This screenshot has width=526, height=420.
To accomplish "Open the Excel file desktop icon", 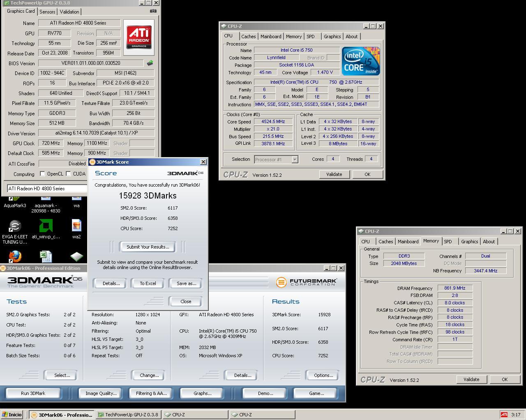I will point(46,256).
